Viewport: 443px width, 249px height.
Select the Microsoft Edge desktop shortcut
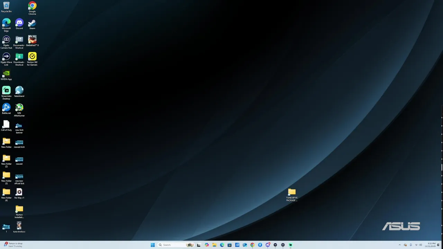(x=6, y=25)
